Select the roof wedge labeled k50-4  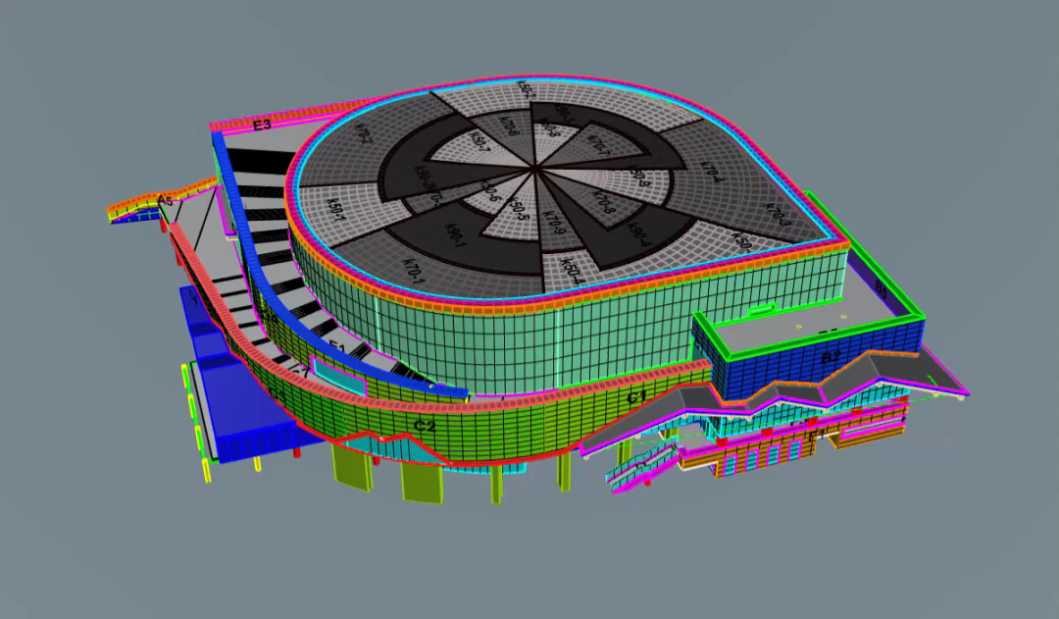pos(572,269)
